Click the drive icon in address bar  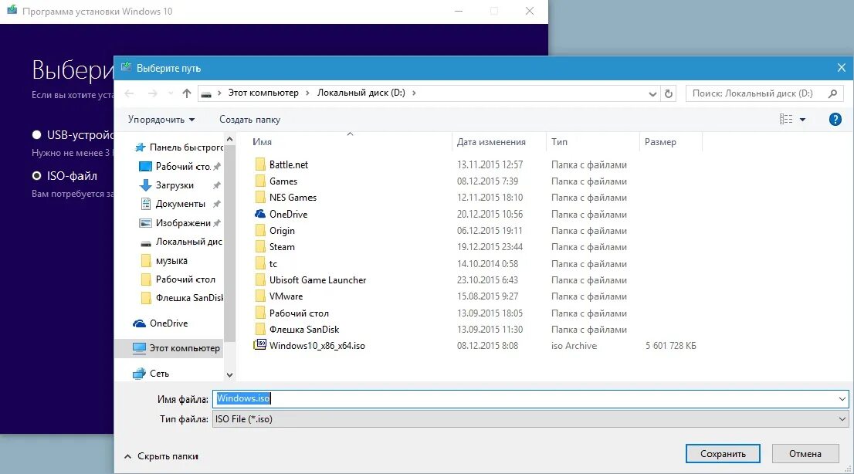[206, 93]
